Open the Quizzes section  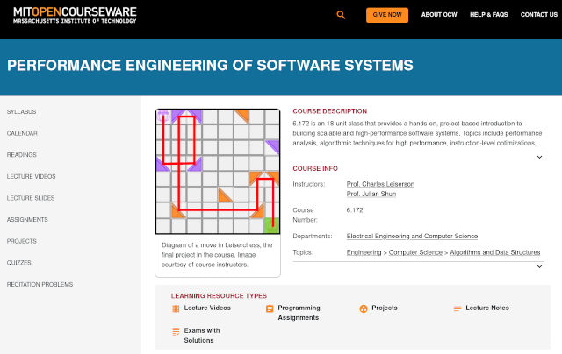click(19, 263)
